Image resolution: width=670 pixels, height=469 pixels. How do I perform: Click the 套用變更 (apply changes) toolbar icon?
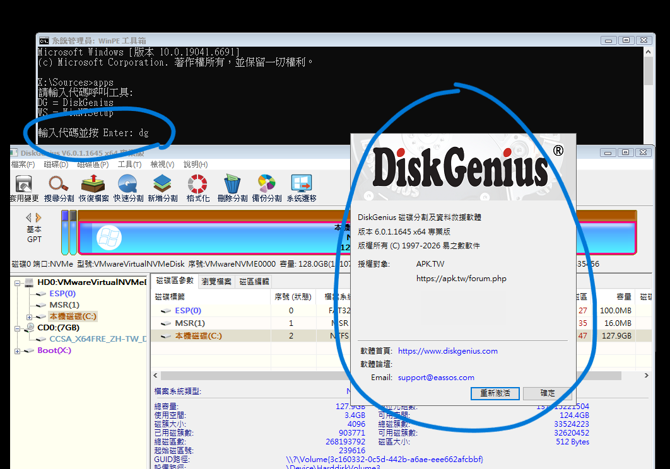coord(25,188)
